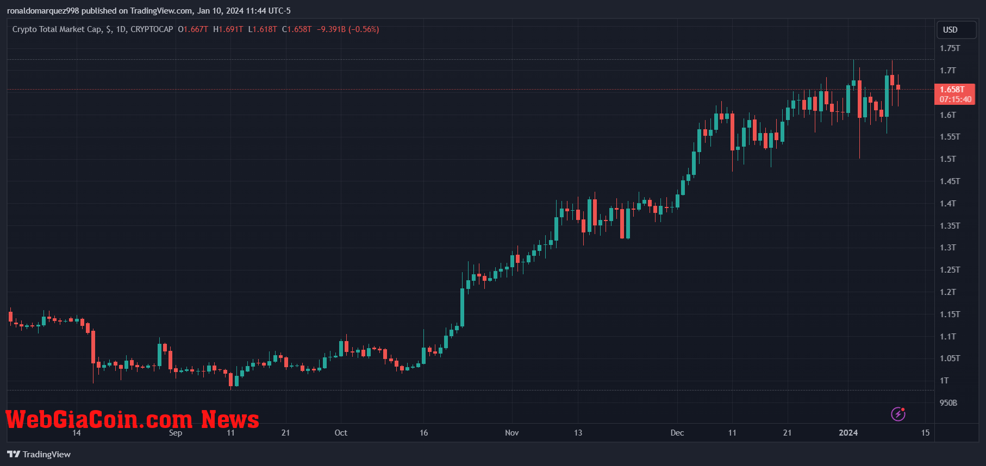This screenshot has width=986, height=466.
Task: Click the change value −9.391B (−0.56%)
Action: click(348, 29)
